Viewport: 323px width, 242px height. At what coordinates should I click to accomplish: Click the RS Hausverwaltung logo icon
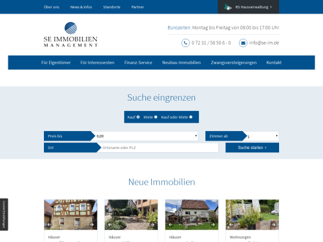tap(228, 7)
